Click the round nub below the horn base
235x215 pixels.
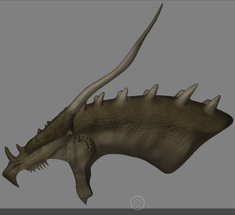tap(70, 133)
